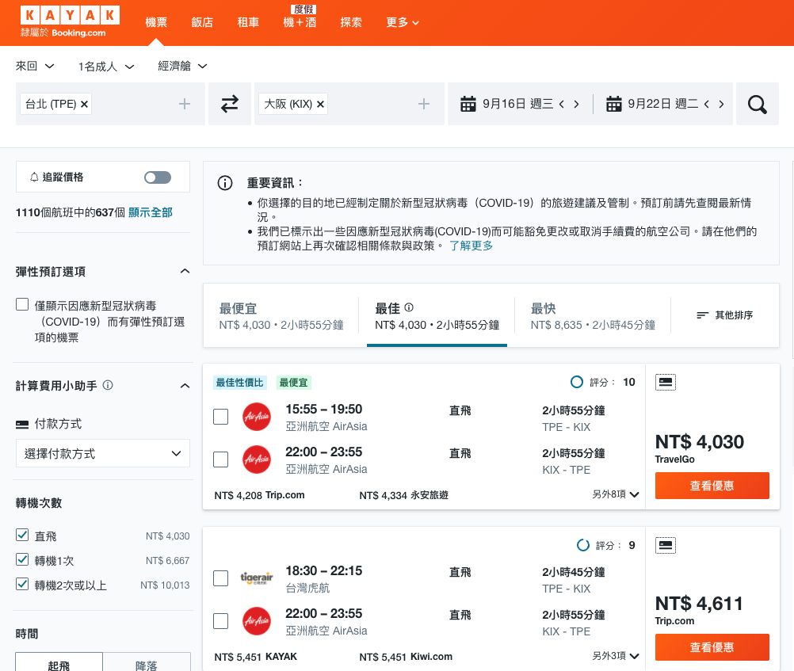Switch to the 飯店 tab

202,23
